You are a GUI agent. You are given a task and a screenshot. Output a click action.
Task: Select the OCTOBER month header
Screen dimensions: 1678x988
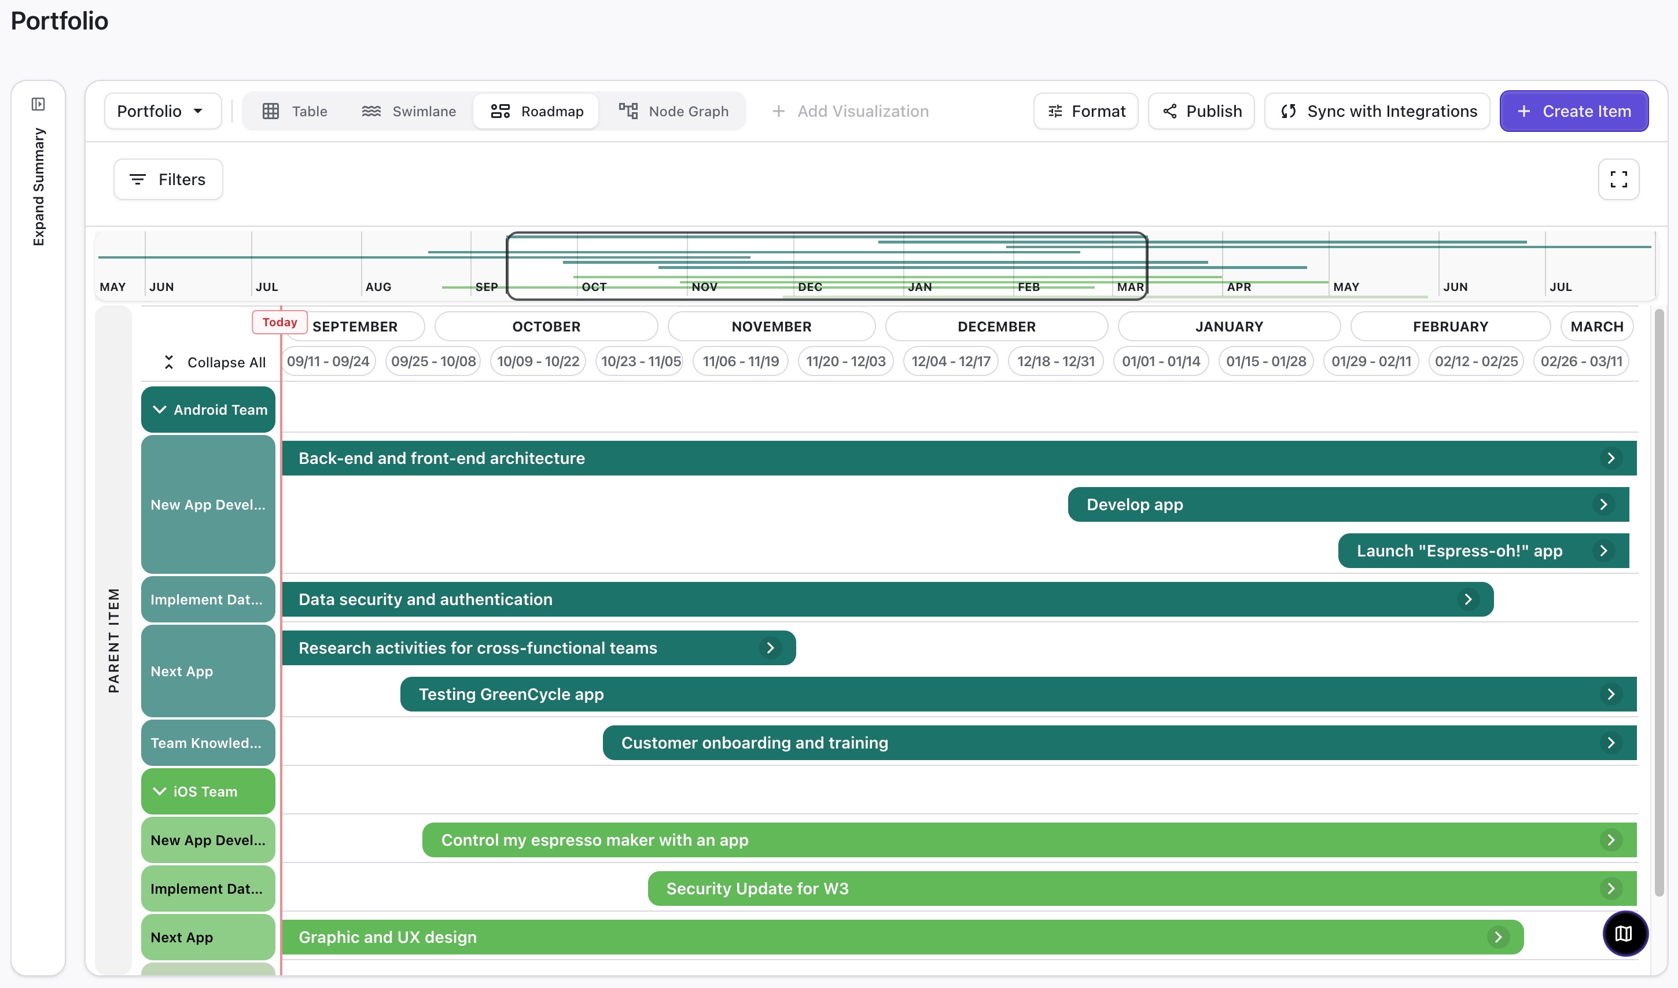(x=546, y=327)
